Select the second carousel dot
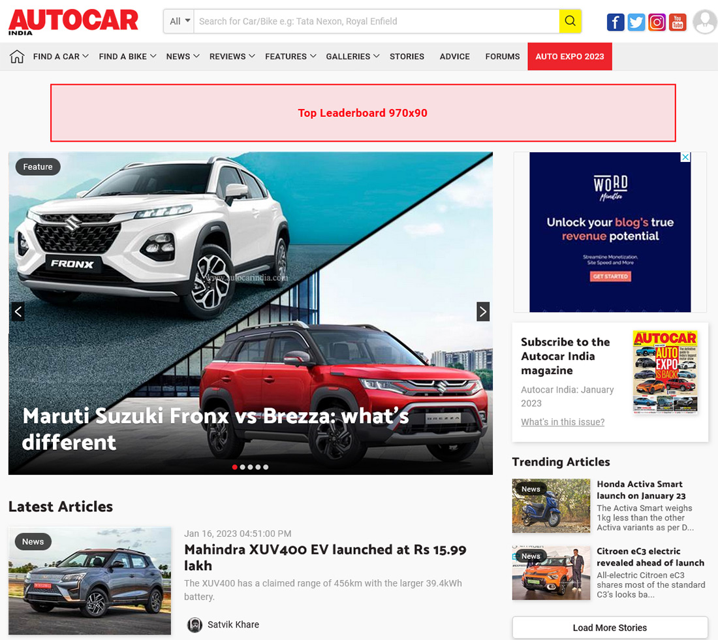 click(x=243, y=468)
